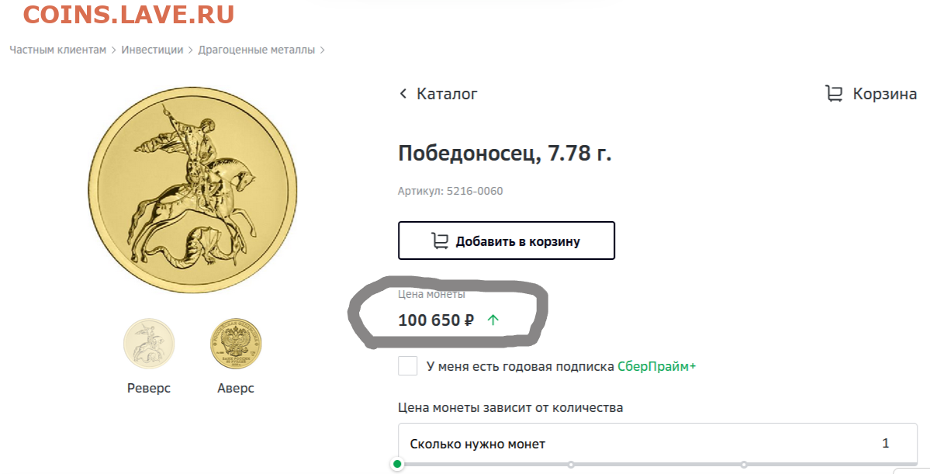This screenshot has width=930, height=474.
Task: Click the green price-up arrow
Action: [493, 320]
